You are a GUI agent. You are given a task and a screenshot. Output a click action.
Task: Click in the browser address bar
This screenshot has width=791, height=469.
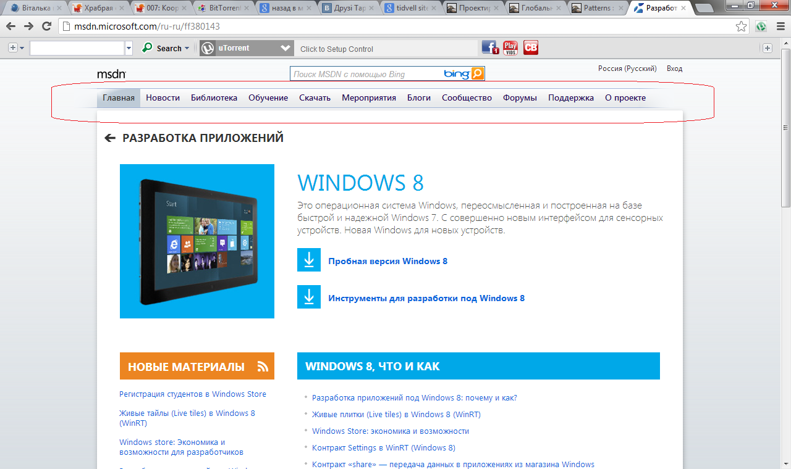click(395, 27)
